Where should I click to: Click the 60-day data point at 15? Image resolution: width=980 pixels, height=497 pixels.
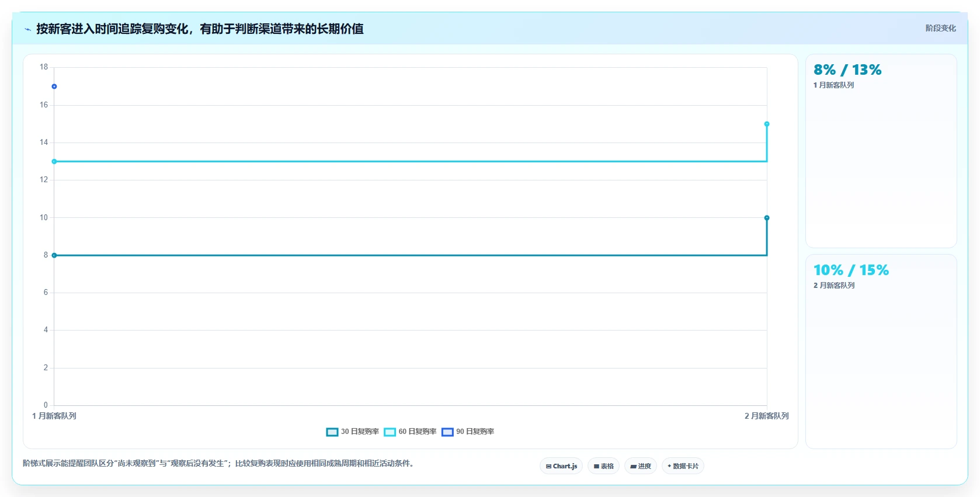[767, 124]
